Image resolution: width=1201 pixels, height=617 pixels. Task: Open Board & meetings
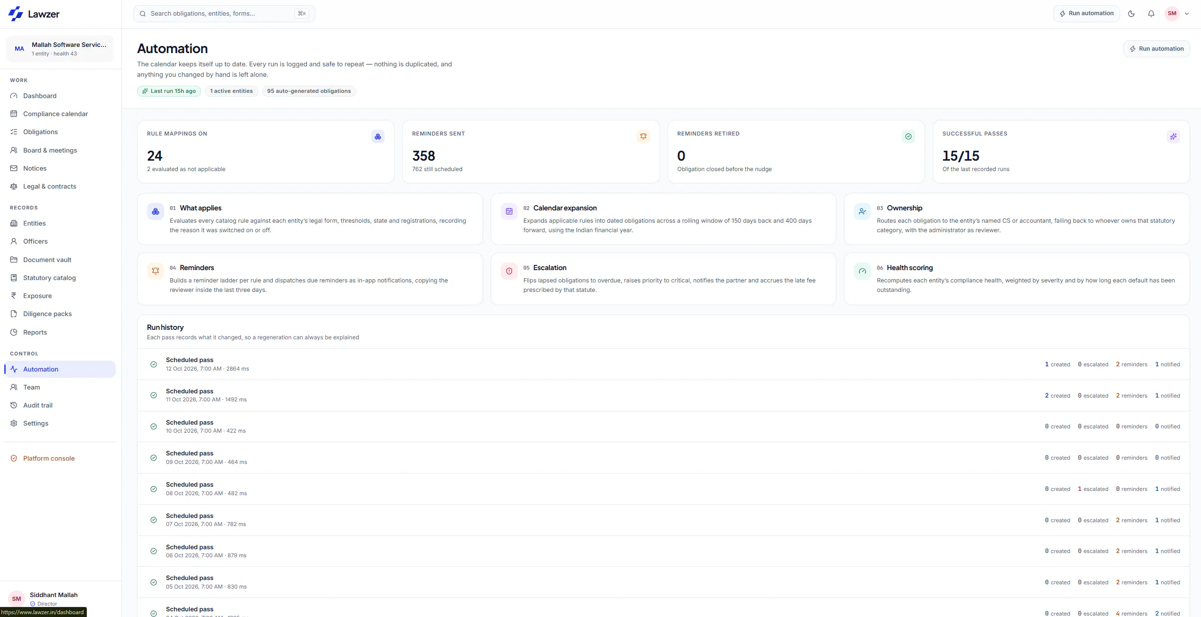[x=60, y=150]
